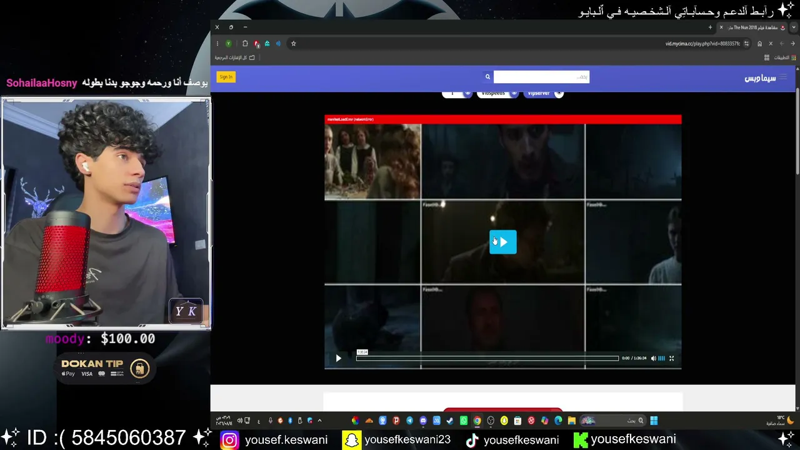Click the browser address bar URL
This screenshot has height=450, width=800.
click(702, 44)
